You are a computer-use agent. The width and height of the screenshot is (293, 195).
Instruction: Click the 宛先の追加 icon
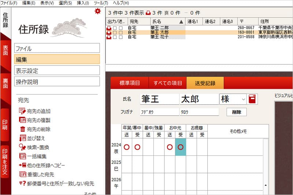(x=22, y=111)
